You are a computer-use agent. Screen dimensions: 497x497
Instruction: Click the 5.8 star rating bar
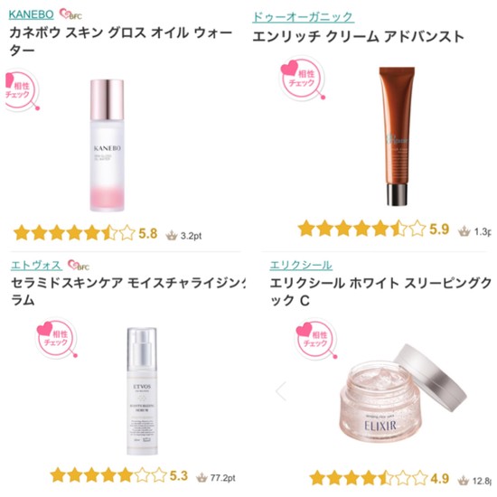click(74, 233)
